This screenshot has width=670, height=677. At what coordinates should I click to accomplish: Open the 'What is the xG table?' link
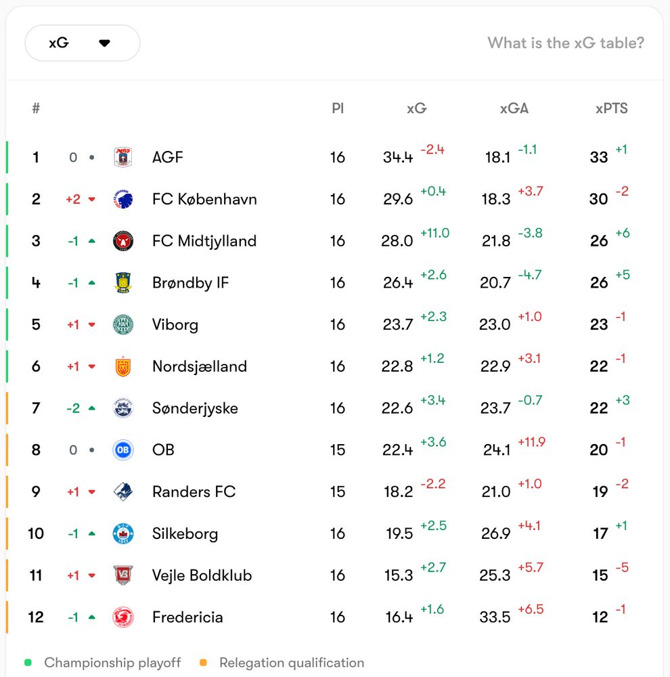[x=566, y=43]
